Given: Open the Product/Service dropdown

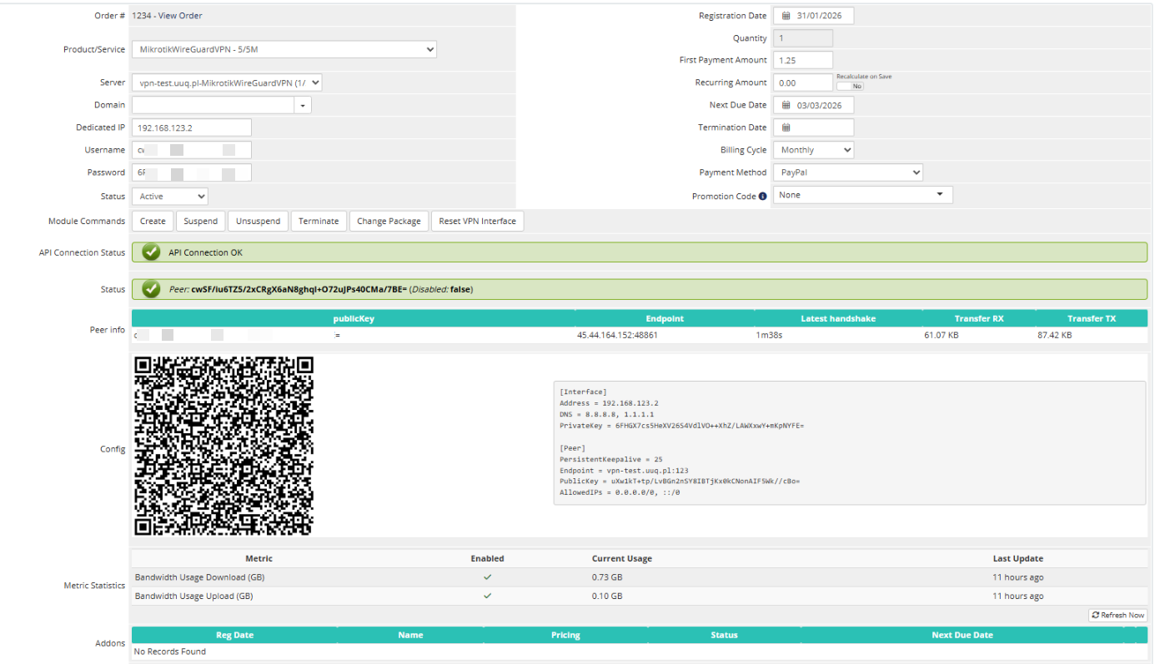Looking at the screenshot, I should click(284, 49).
